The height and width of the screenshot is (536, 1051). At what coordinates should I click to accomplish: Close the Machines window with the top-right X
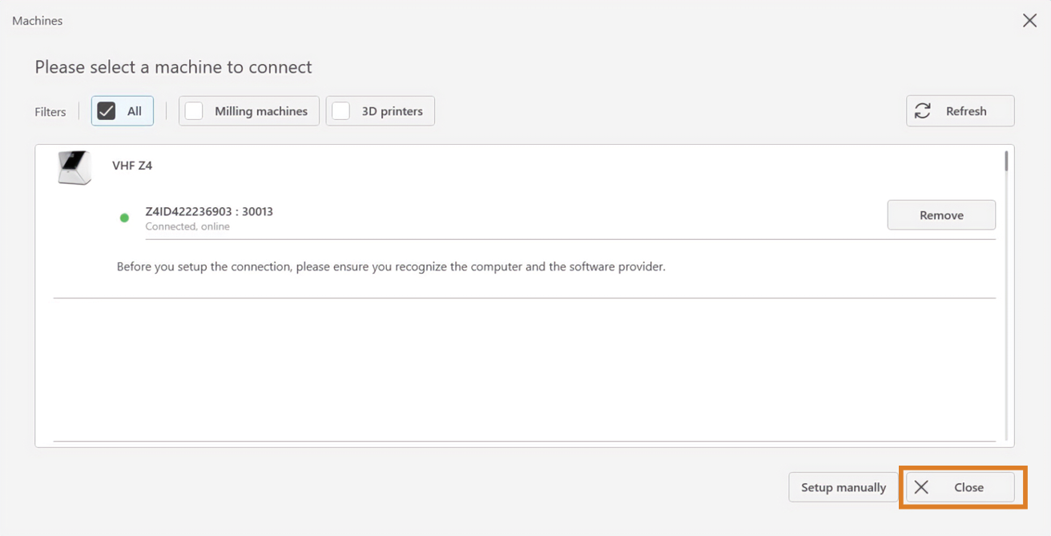point(1029,21)
